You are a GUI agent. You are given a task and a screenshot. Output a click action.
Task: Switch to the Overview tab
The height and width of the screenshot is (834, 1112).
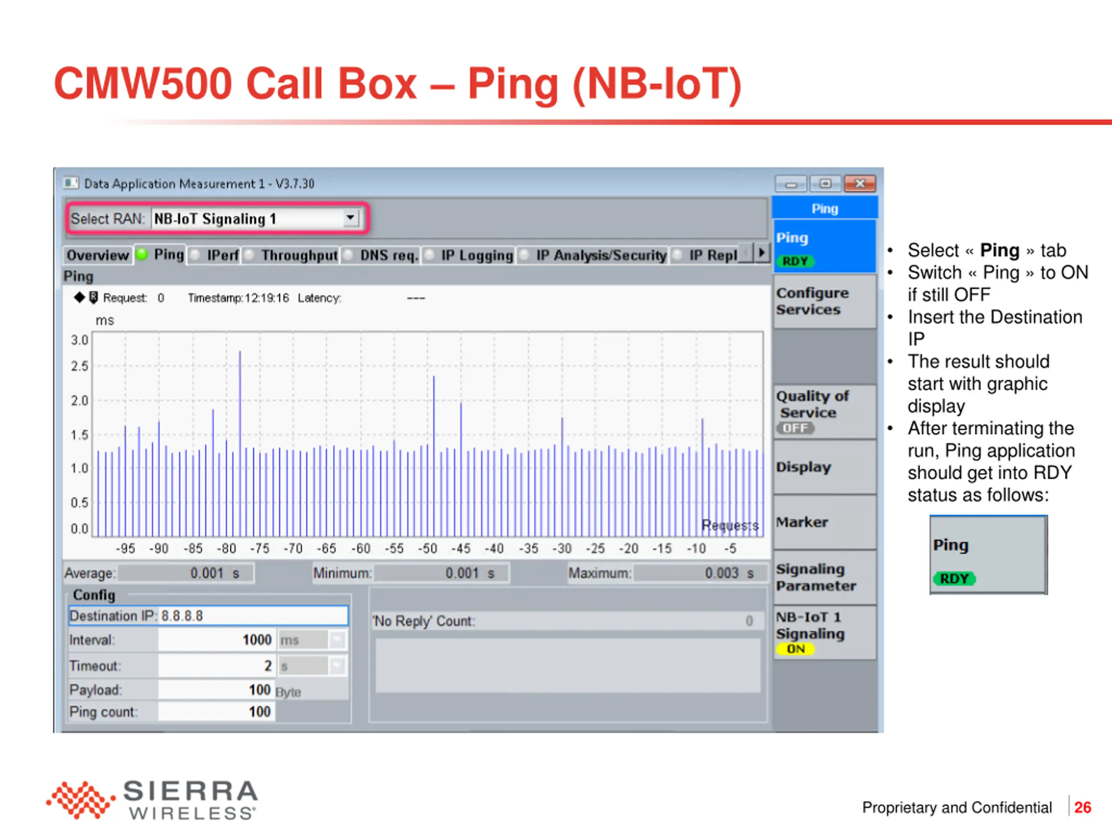[98, 255]
